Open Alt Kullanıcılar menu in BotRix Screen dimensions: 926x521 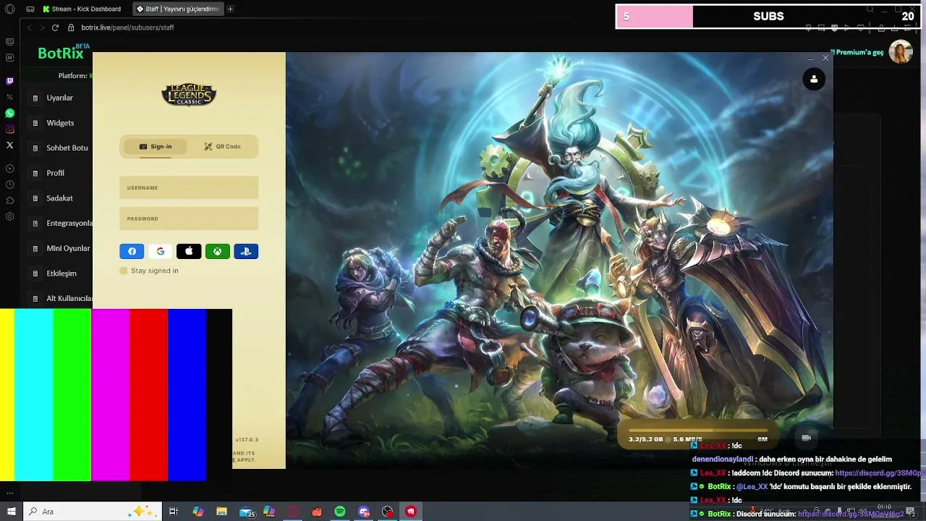(x=70, y=298)
